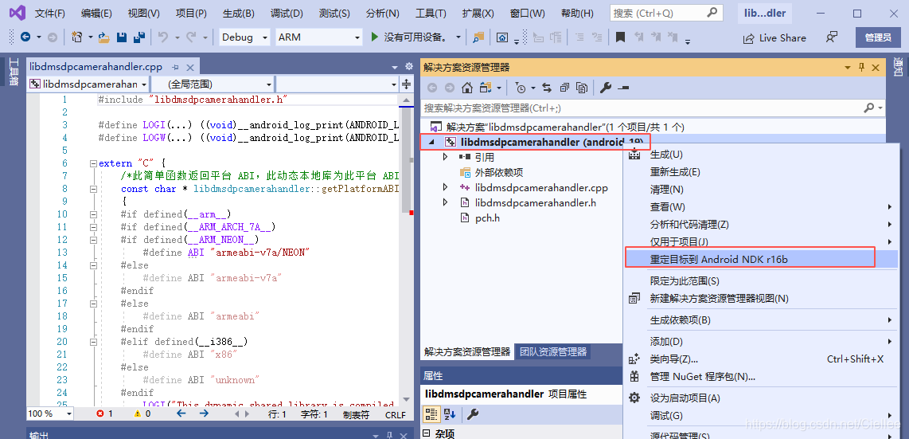Expand libdmsdpcamerahandler.h tree node
The image size is (909, 439).
[445, 202]
